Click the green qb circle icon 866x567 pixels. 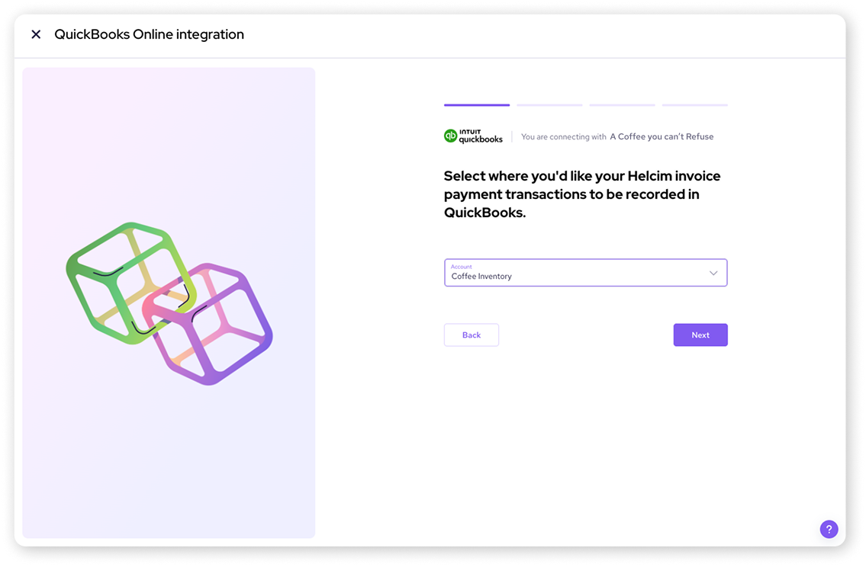click(x=451, y=136)
